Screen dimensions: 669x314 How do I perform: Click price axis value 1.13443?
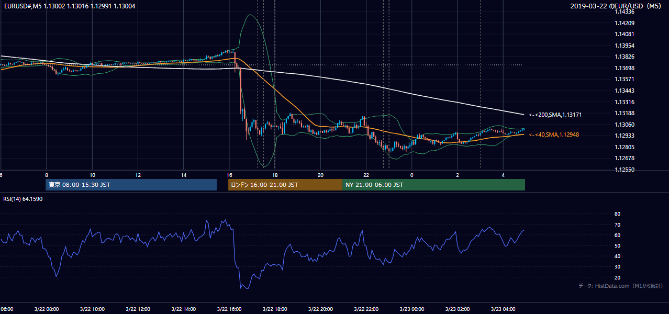(x=625, y=91)
